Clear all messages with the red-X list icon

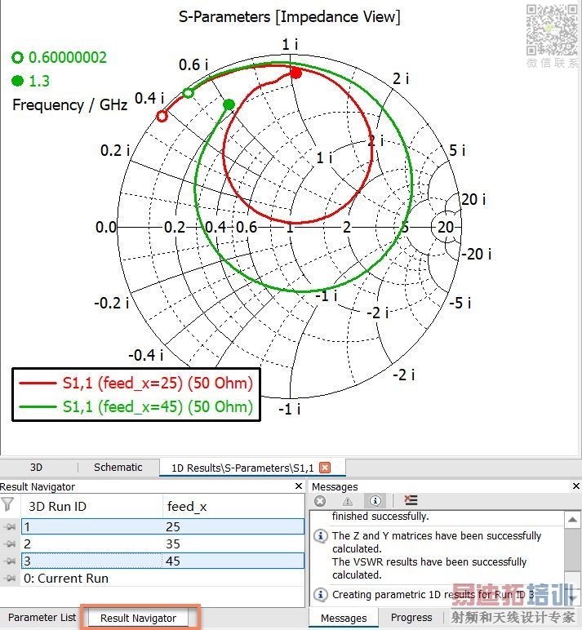[x=411, y=500]
